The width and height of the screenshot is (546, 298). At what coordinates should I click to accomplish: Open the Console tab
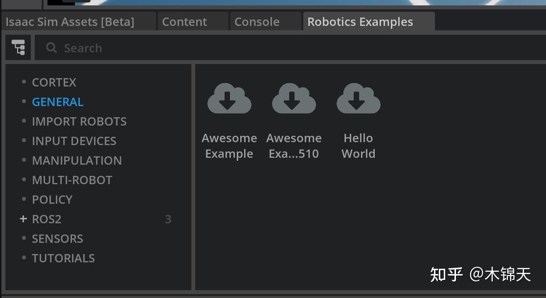(257, 21)
